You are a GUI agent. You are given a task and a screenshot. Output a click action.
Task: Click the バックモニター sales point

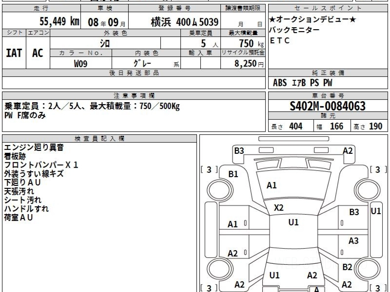(x=294, y=30)
